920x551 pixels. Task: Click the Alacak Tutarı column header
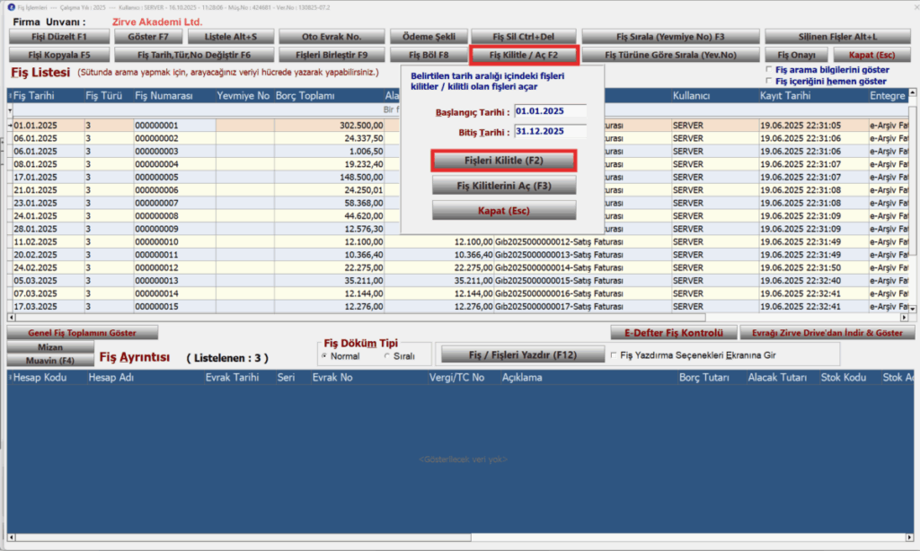click(783, 378)
